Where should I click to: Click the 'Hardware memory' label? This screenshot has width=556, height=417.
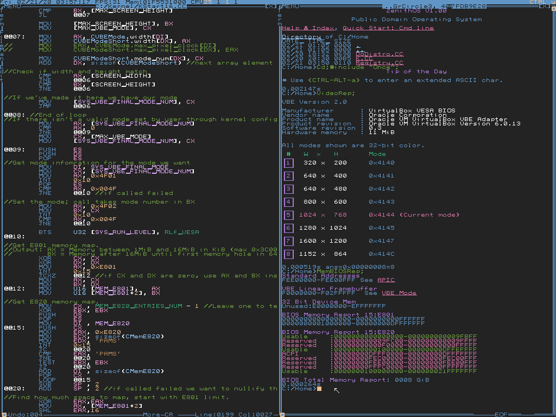click(314, 132)
